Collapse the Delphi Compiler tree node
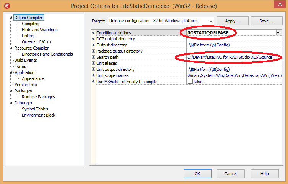Screen dimensions: 288x184 coord(11,18)
